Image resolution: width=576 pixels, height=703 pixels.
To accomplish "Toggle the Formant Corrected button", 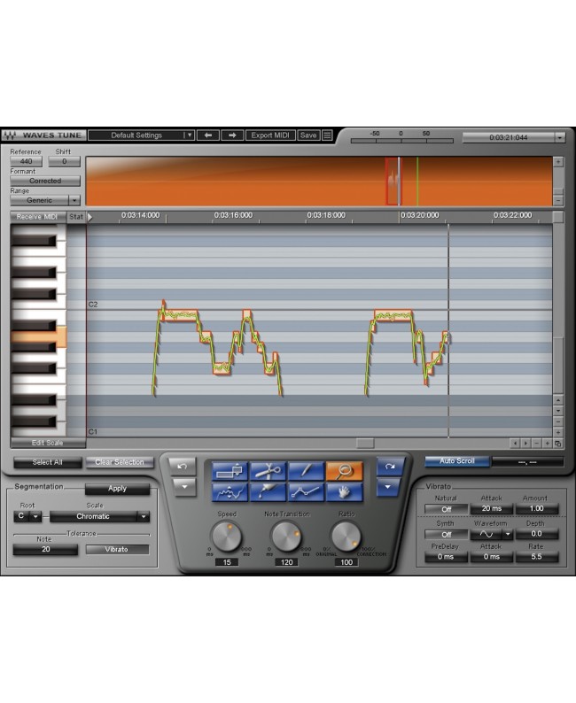I will click(45, 181).
